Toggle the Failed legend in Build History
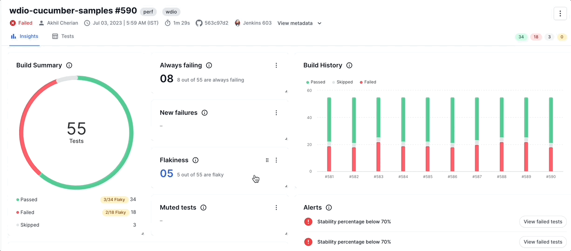 pyautogui.click(x=368, y=82)
